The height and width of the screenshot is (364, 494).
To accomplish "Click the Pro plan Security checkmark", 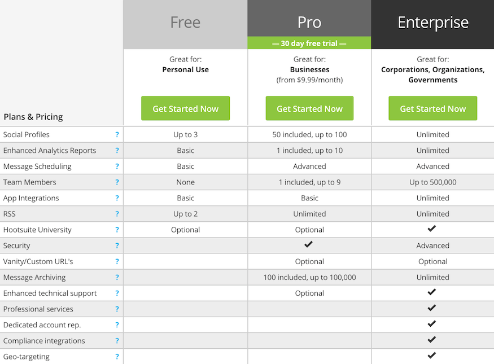I will coord(308,244).
